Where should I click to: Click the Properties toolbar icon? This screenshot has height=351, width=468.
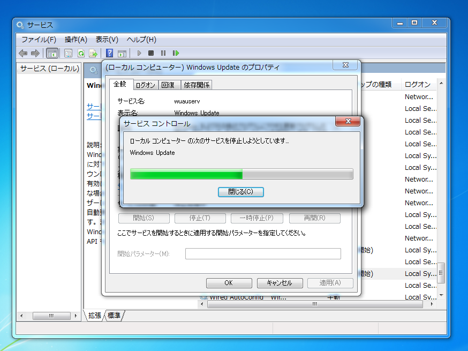click(x=68, y=54)
